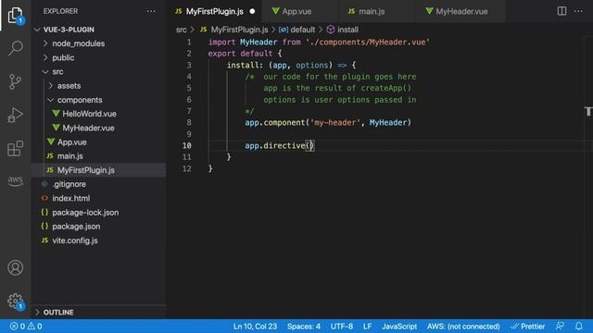Expand the public folder

pyautogui.click(x=98, y=57)
